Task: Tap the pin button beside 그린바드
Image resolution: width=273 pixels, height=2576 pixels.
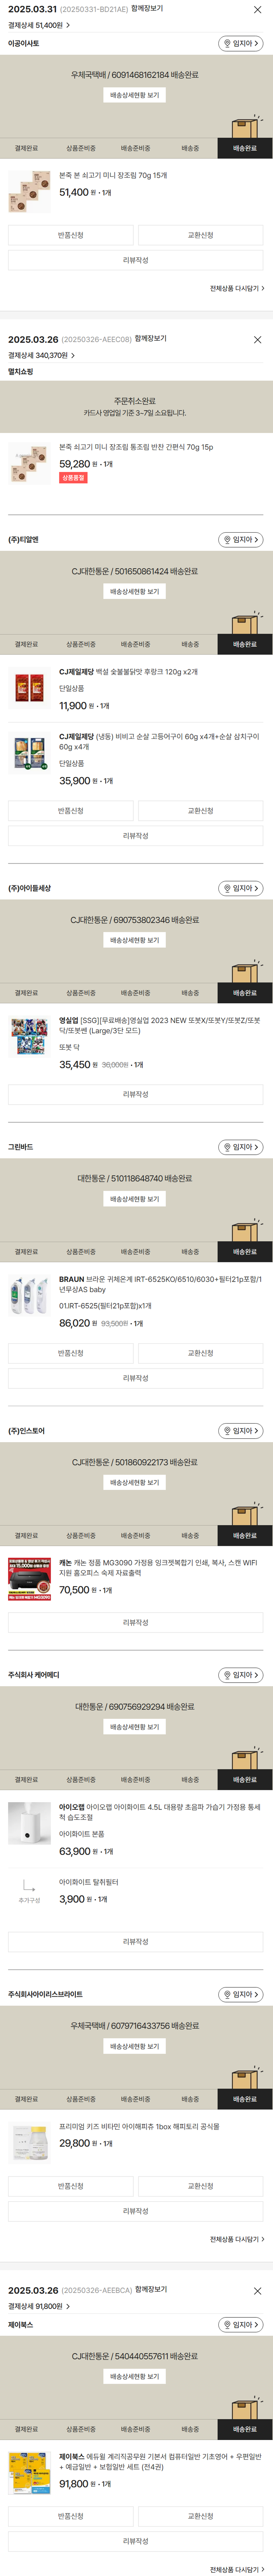Action: (x=240, y=1147)
